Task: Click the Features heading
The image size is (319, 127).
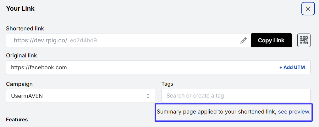Action: coord(17,120)
